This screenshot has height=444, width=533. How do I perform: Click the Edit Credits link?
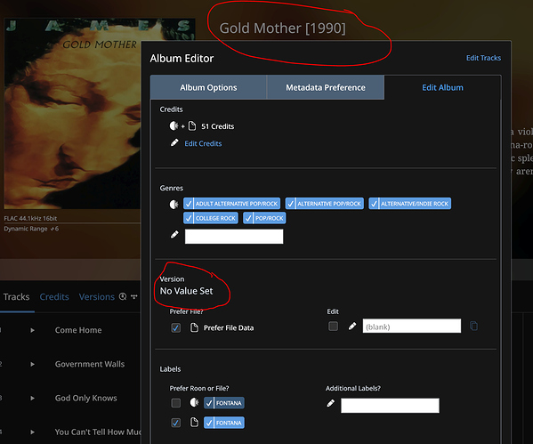[203, 143]
